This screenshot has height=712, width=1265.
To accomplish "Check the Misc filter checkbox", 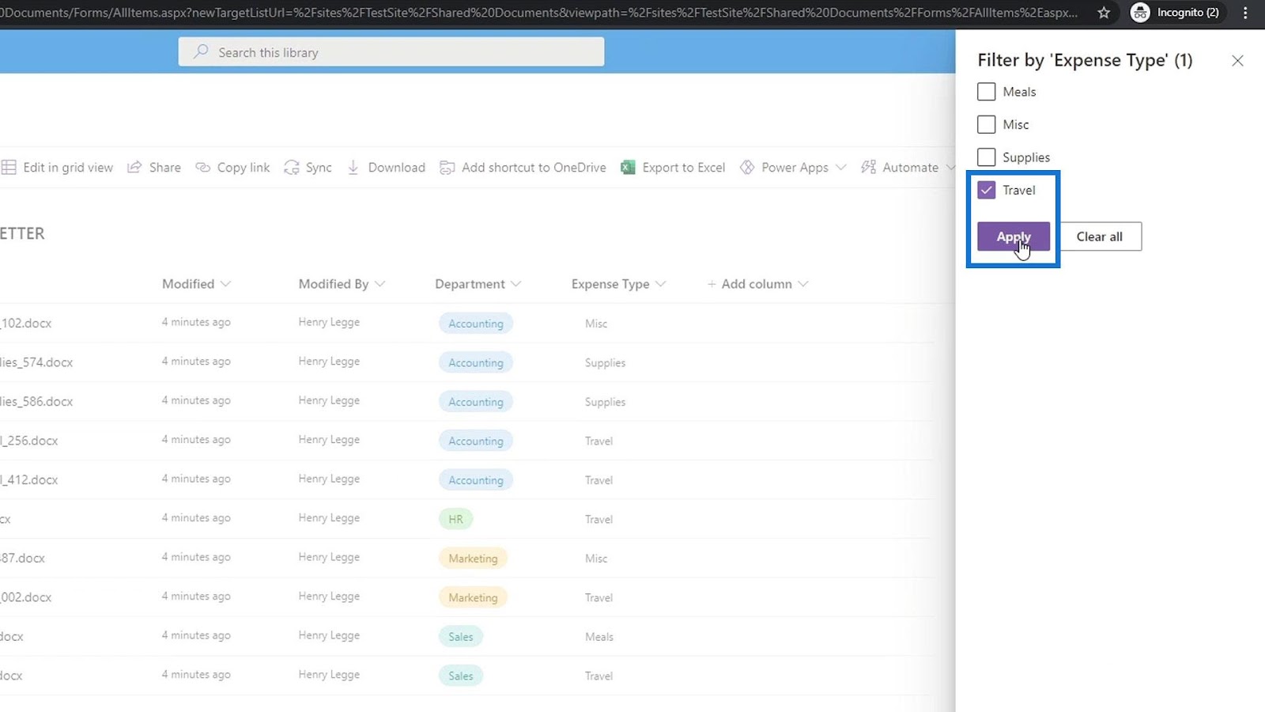I will [x=986, y=124].
